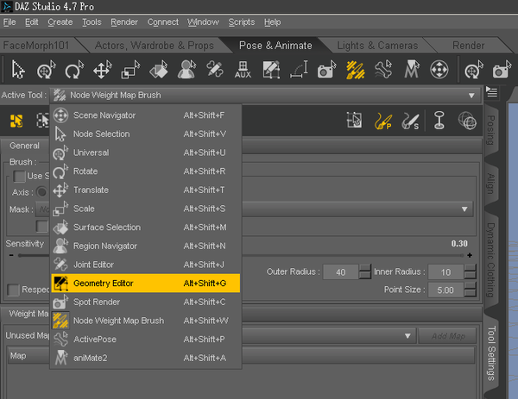Select Node Weight Map Brush toolbar icon
The image size is (518, 399).
(x=355, y=70)
